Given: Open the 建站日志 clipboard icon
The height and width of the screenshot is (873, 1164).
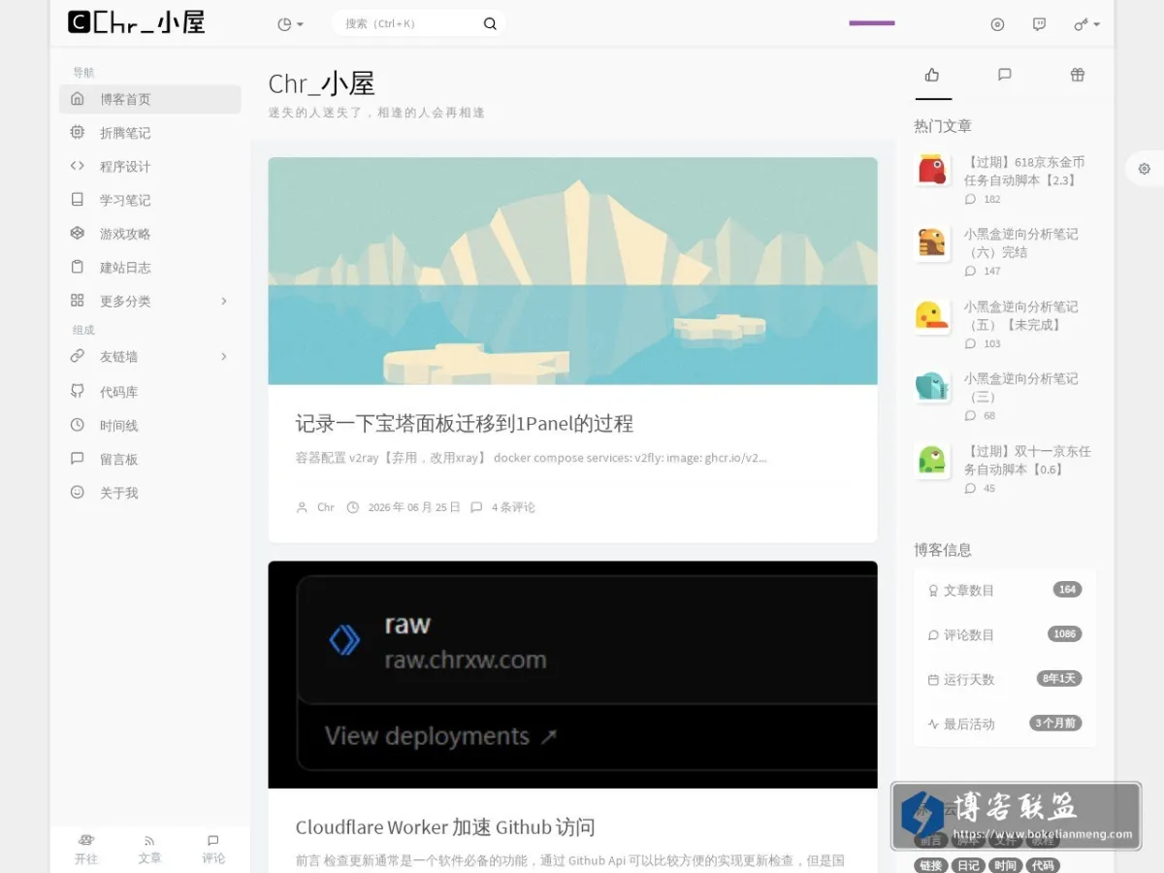Looking at the screenshot, I should 78,267.
